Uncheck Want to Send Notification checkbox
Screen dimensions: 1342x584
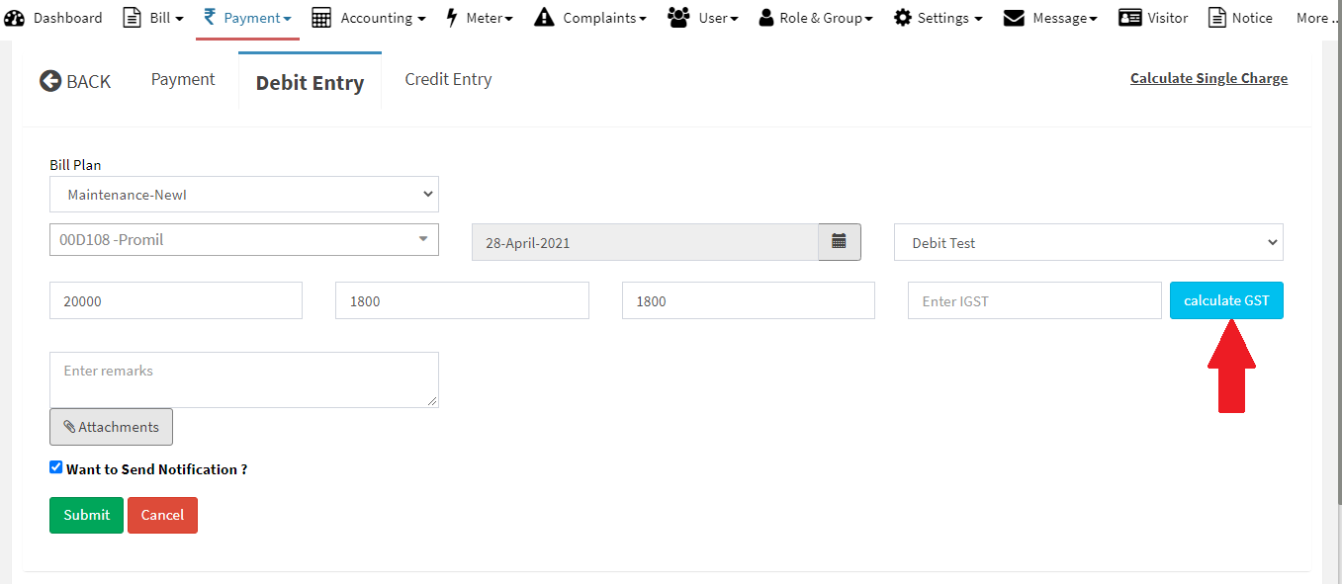click(x=56, y=467)
